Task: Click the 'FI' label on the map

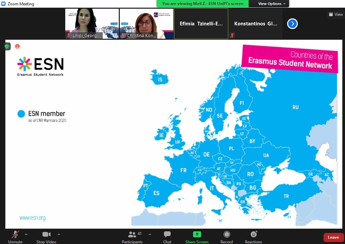Action: (x=242, y=103)
